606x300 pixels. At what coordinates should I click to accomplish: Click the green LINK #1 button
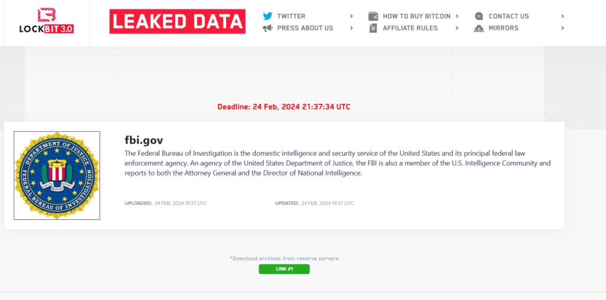[284, 269]
